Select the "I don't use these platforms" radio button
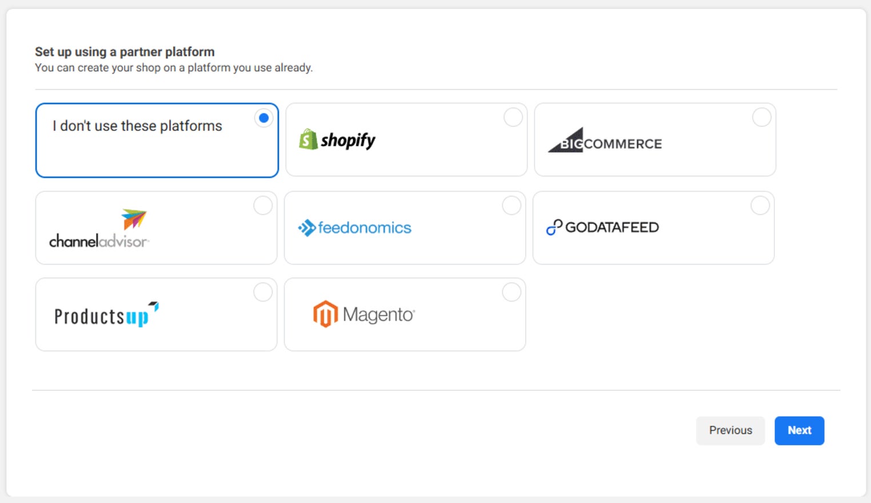The image size is (871, 503). (x=263, y=118)
